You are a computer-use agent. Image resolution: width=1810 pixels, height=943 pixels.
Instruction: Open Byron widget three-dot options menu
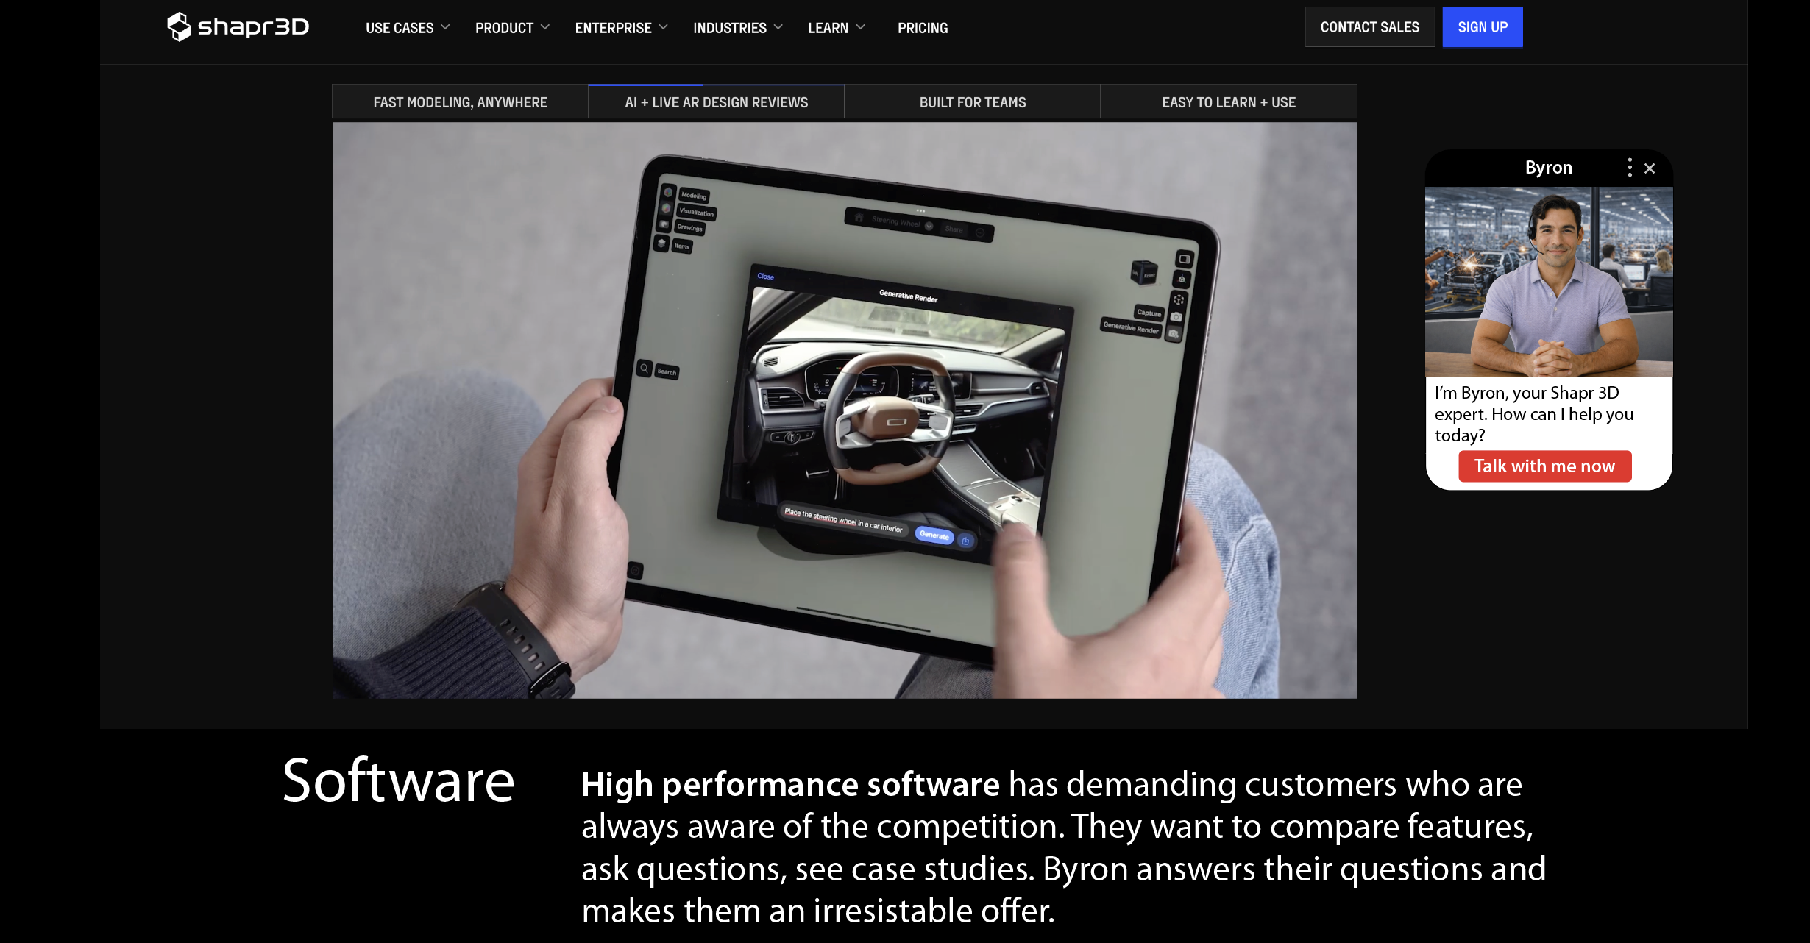1630,168
